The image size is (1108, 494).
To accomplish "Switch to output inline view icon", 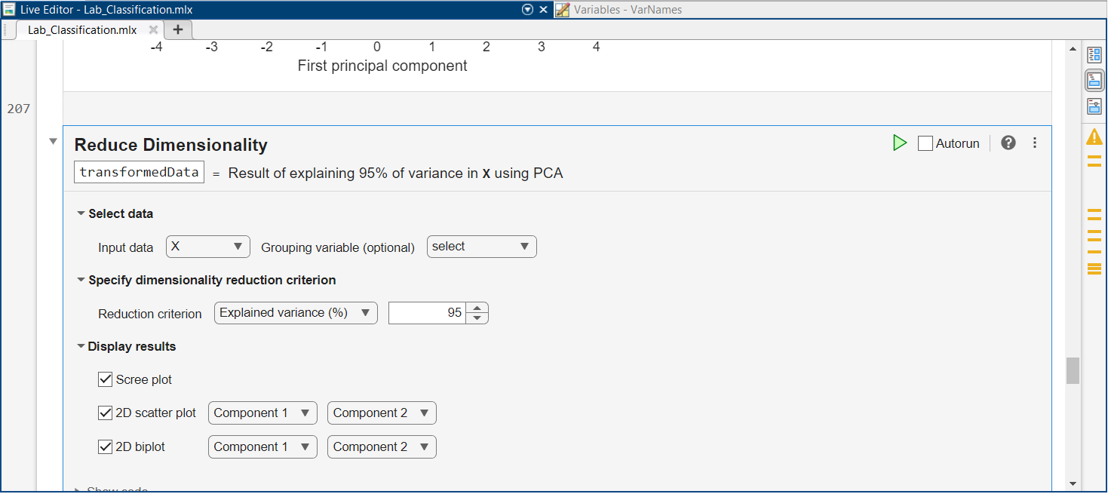I will click(1094, 80).
